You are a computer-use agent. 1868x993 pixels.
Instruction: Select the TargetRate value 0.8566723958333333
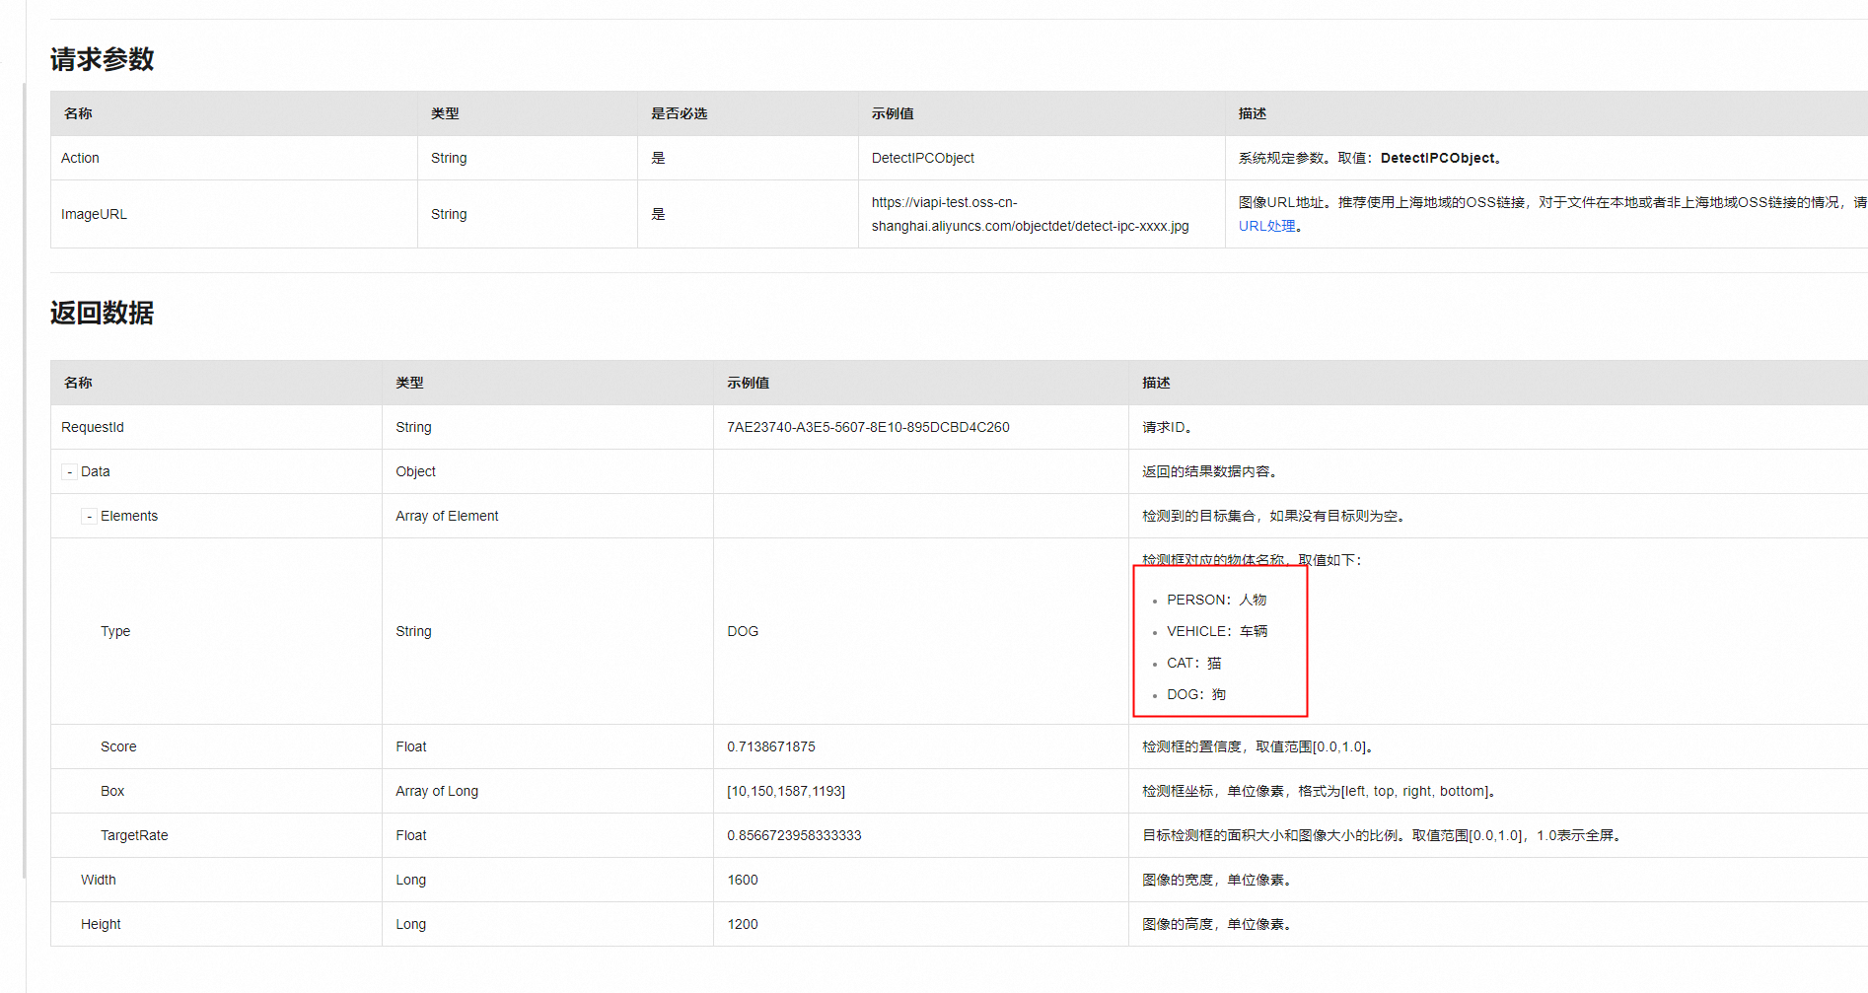tap(794, 835)
